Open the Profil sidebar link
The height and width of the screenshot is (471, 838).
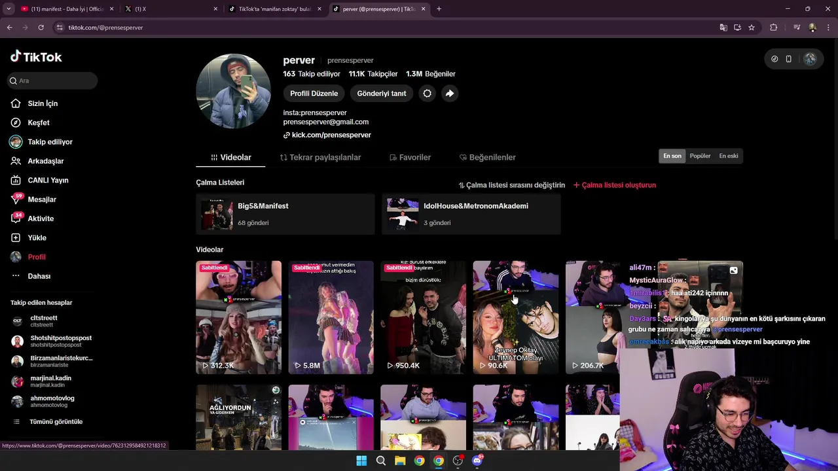tap(37, 257)
